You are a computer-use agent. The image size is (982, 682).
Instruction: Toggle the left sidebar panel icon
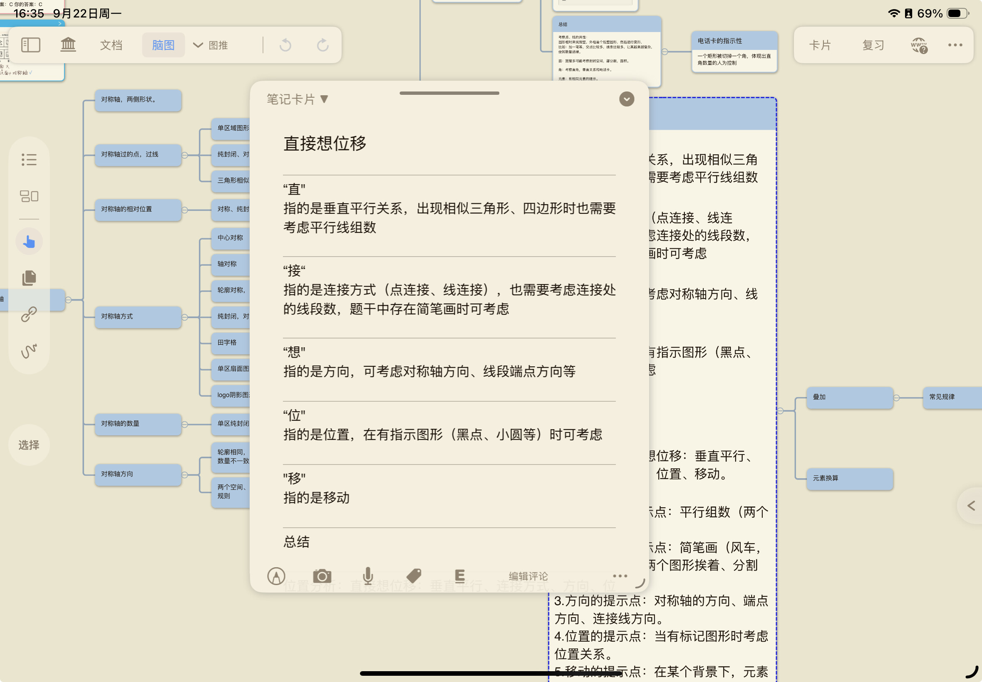click(30, 45)
